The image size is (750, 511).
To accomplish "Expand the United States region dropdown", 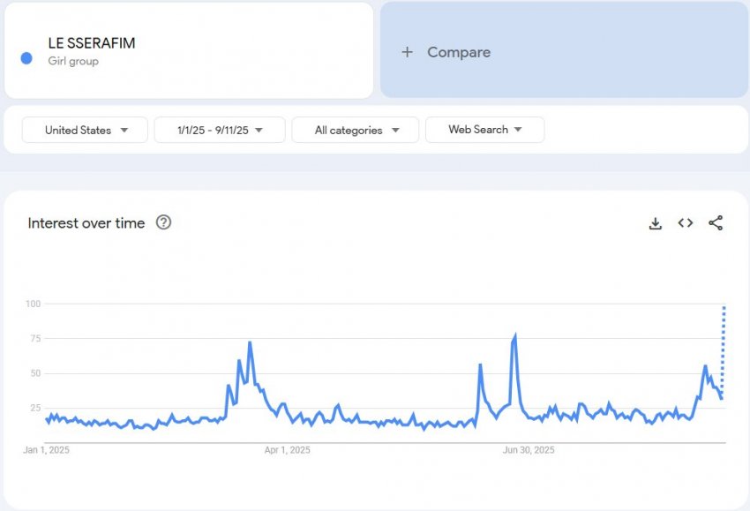I will pos(85,130).
